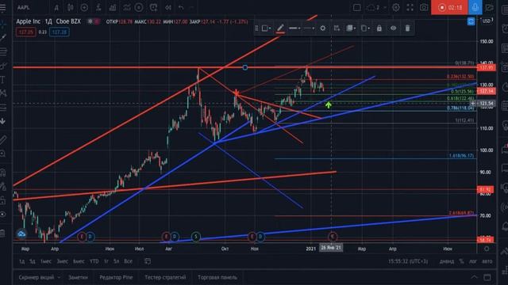The image size is (508, 285).
Task: Select the ruler measure tool
Action: [x=3, y=140]
